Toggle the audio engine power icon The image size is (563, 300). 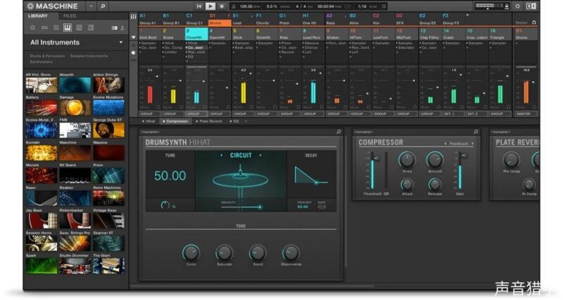coord(517,6)
